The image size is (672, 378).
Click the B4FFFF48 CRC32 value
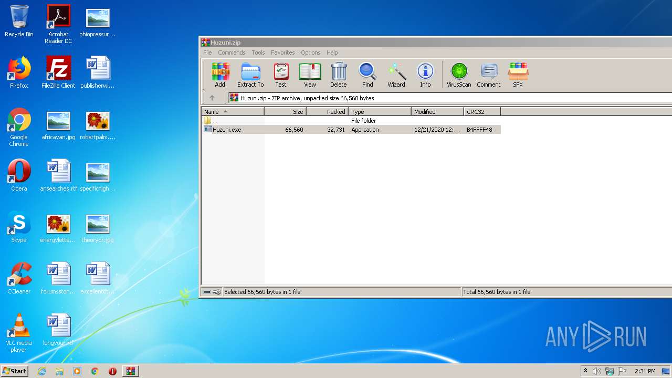(479, 130)
